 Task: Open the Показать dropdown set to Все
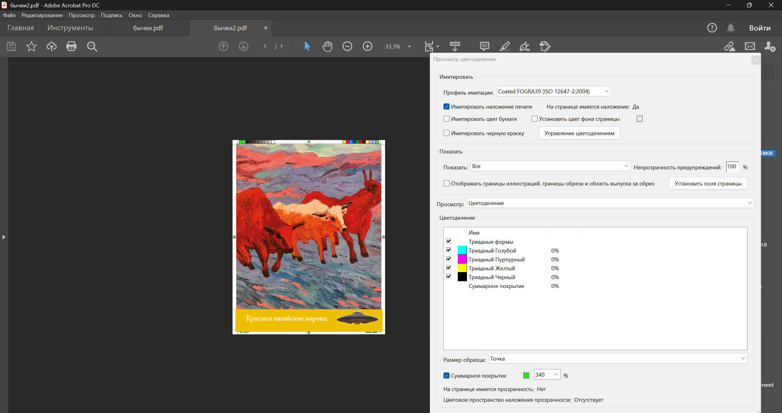click(550, 166)
